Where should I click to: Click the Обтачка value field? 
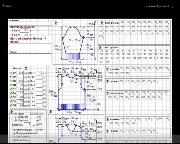tap(27, 124)
